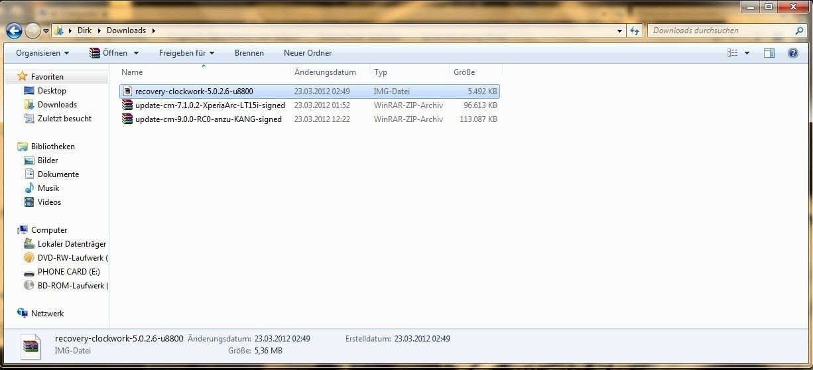Change the view with the view icon

(x=733, y=53)
